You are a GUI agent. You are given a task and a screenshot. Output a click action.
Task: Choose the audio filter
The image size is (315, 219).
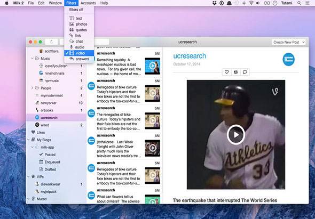pos(79,47)
